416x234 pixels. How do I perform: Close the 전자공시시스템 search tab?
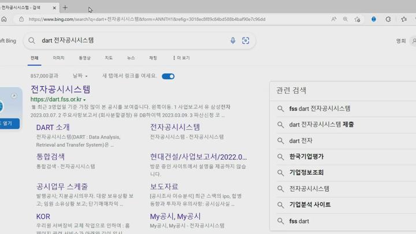(x=54, y=8)
